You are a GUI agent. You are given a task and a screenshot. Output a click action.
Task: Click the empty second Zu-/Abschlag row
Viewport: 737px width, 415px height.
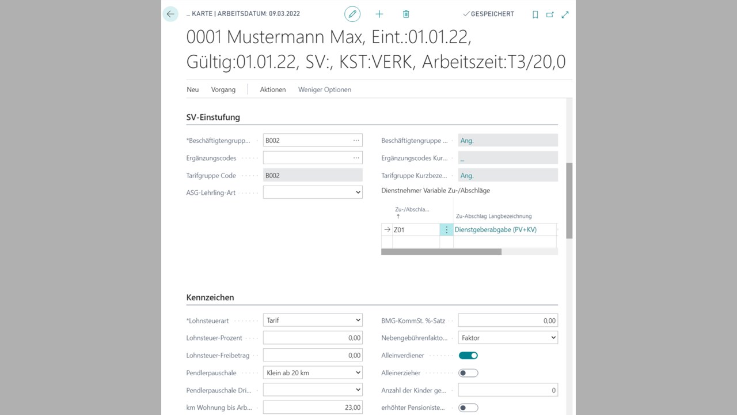click(416, 242)
